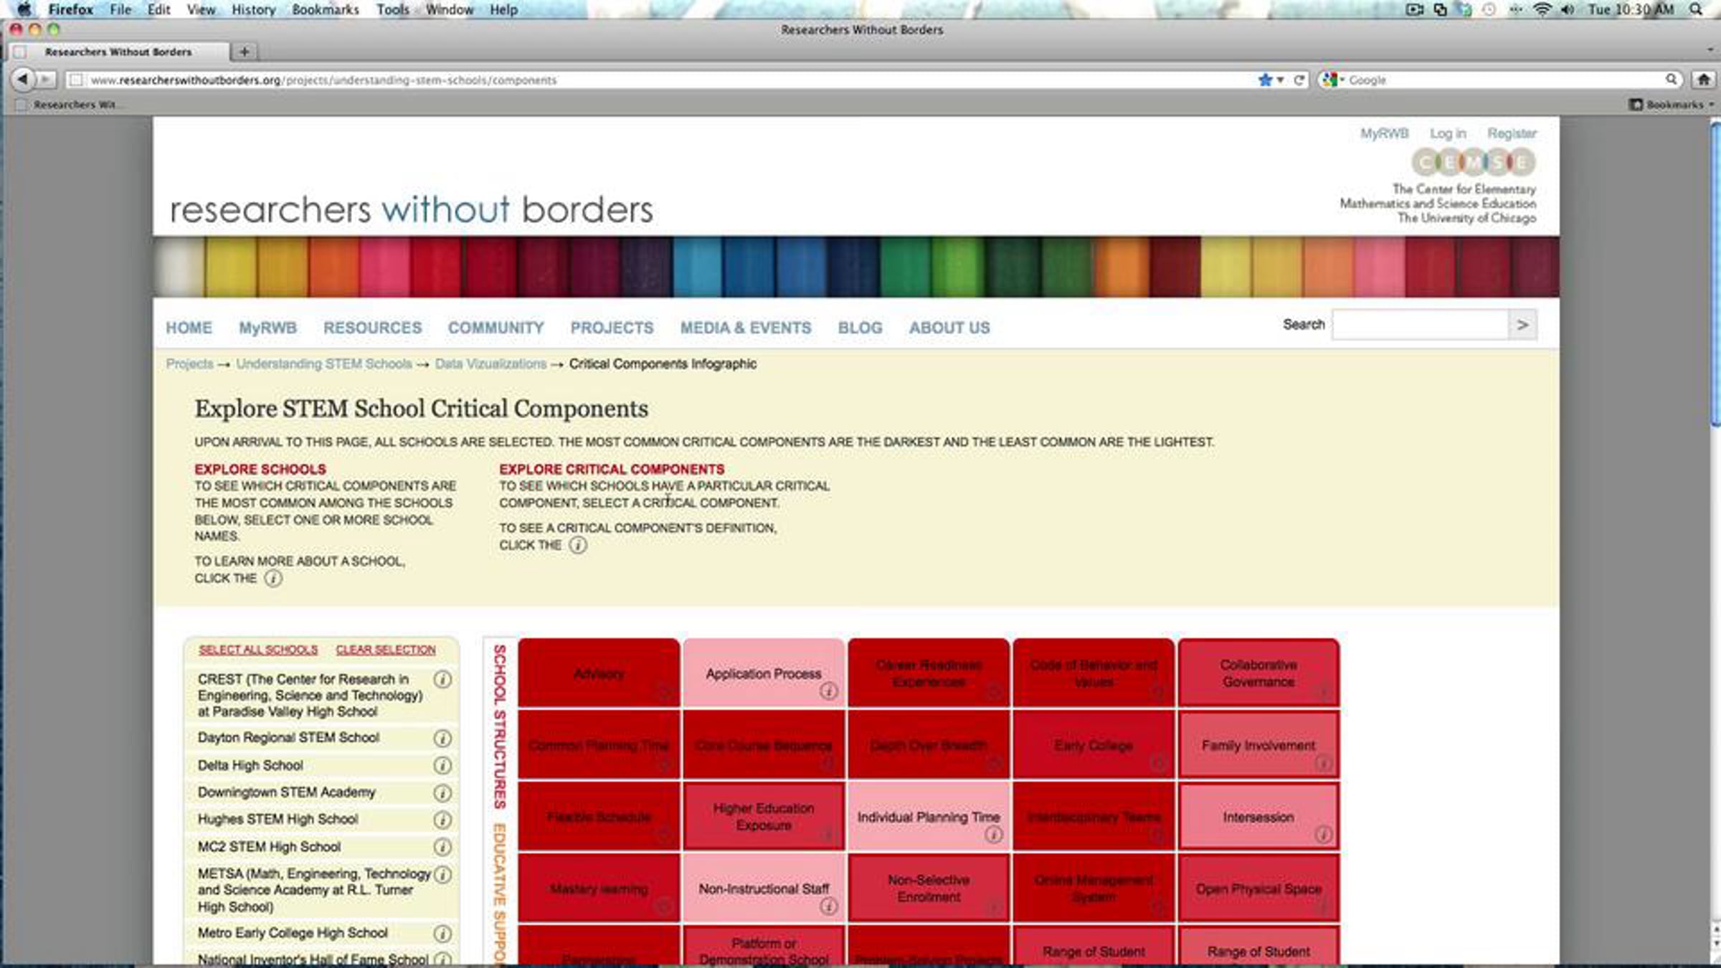Open the COMMUNITY navigation item
Image resolution: width=1721 pixels, height=968 pixels.
496,328
